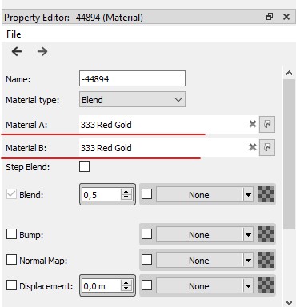Image resolution: width=296 pixels, height=307 pixels.
Task: Click Bump row None texture button
Action: tap(199, 235)
